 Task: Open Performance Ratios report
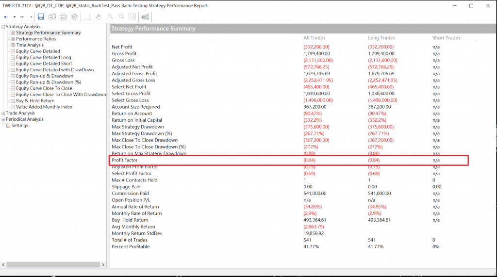click(35, 39)
